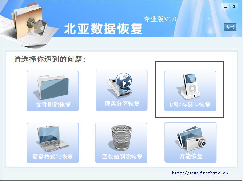Click the 北亚数据恢复 title banner text
243x181 pixels.
point(103,29)
